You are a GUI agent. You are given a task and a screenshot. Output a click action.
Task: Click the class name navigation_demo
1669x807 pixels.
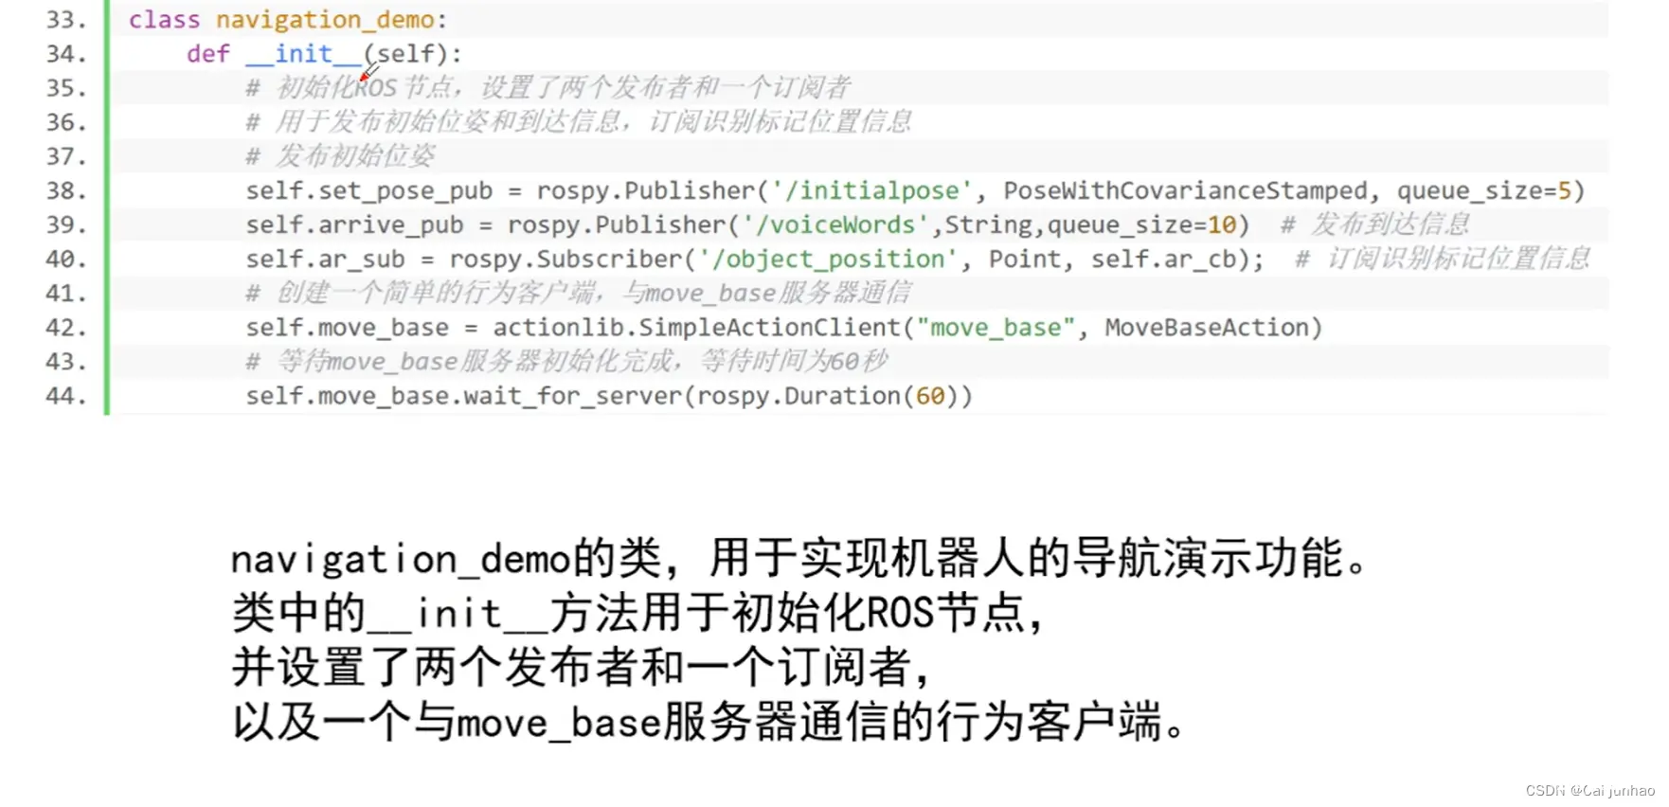[x=325, y=20]
